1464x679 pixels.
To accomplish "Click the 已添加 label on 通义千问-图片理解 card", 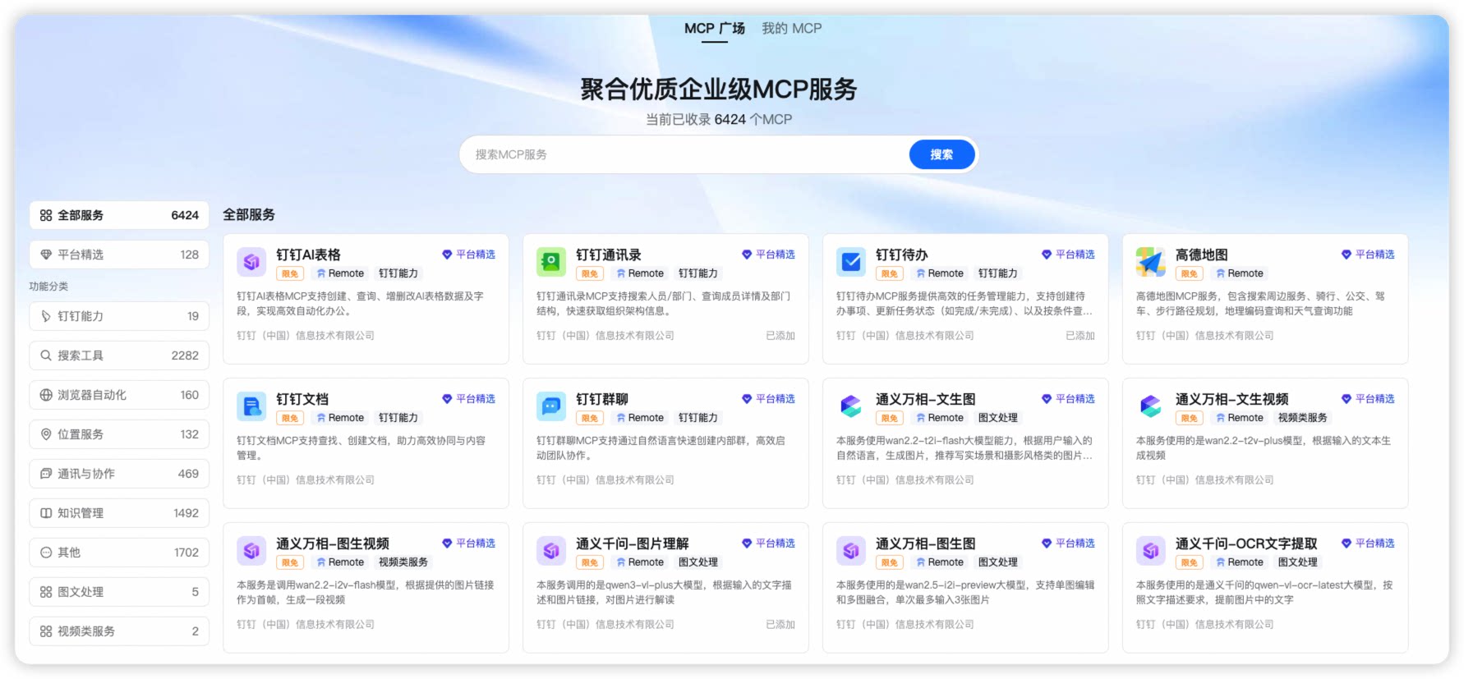I will [x=780, y=625].
